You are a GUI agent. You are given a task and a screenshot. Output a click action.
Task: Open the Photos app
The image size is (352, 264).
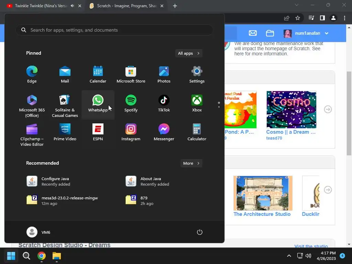click(x=164, y=75)
